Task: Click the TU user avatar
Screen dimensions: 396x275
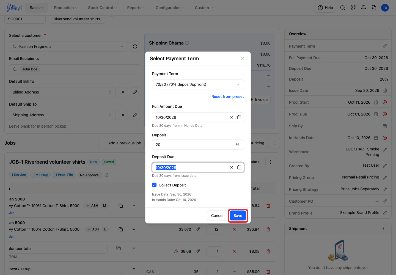Action: click(385, 8)
